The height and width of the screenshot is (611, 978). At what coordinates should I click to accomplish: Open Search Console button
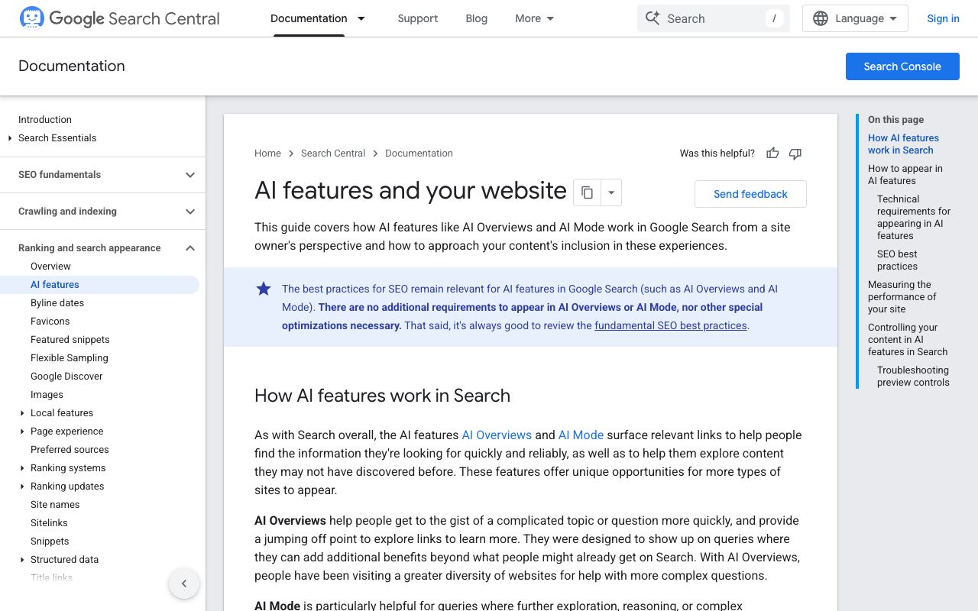(x=902, y=66)
